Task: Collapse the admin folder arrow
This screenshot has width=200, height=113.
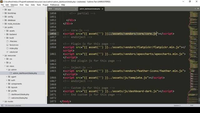Action: point(7,70)
